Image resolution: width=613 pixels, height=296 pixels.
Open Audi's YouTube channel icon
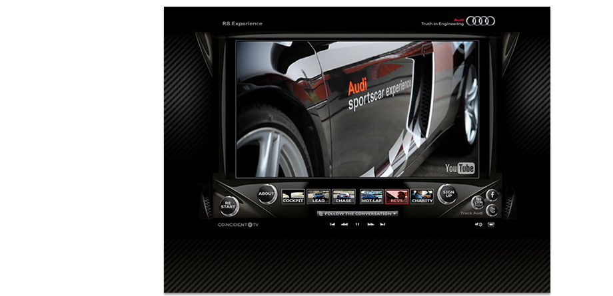point(478,203)
